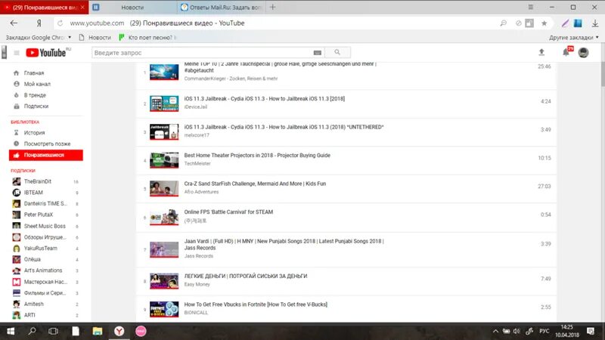
Task: Open Sheet Music Boss subscription
Action: click(x=46, y=226)
